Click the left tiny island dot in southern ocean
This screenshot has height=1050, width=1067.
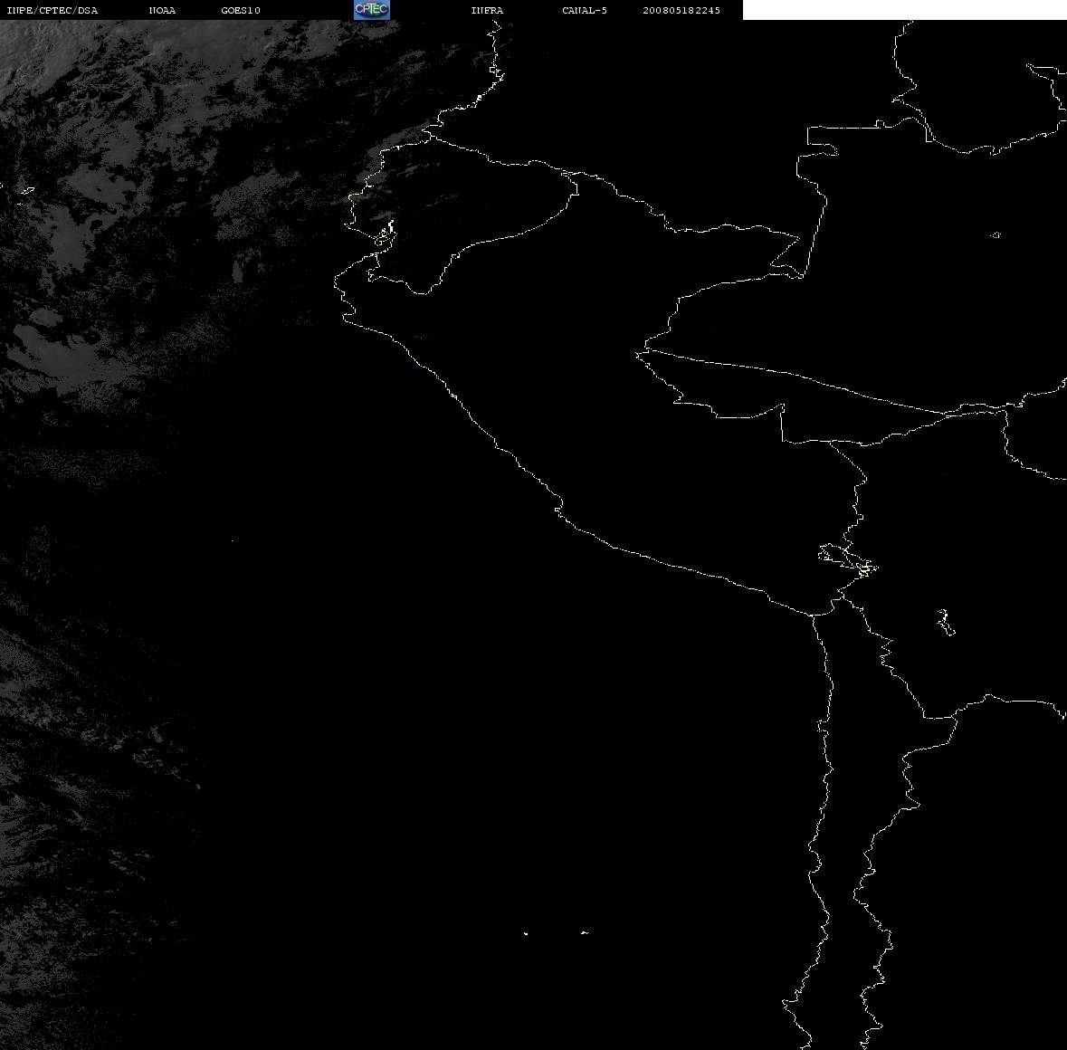coord(526,933)
